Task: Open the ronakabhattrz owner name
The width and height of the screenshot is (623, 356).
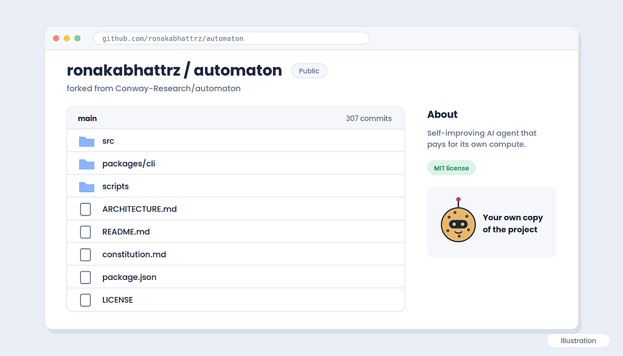Action: tap(124, 71)
